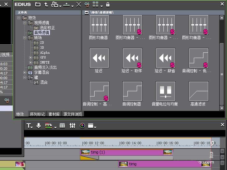Viewport: 227px width, 170px height.
Task: Collapse the 转场 folder
Action: pos(24,38)
